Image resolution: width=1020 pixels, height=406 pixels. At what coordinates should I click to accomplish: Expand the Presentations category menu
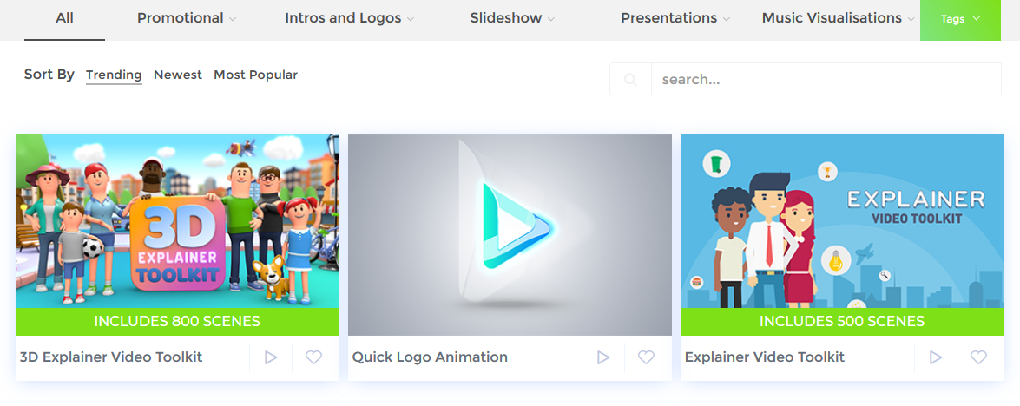(x=675, y=19)
